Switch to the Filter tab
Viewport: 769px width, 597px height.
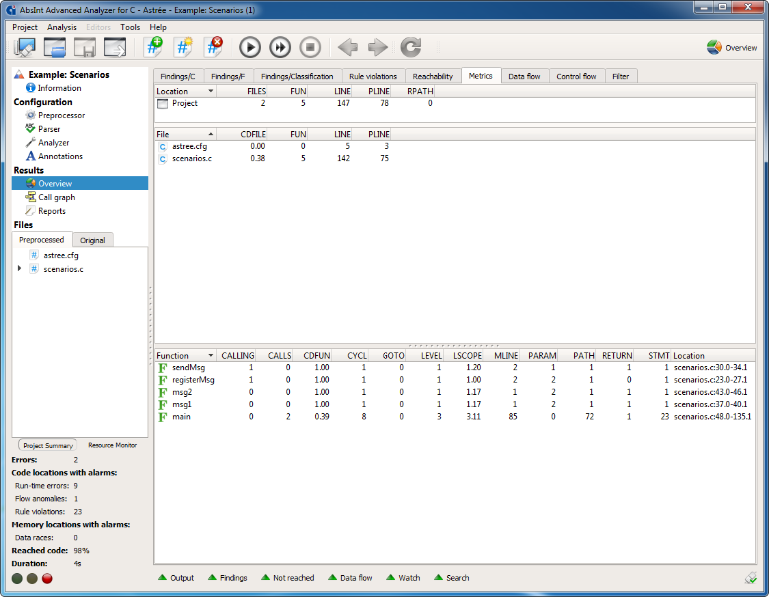point(621,77)
